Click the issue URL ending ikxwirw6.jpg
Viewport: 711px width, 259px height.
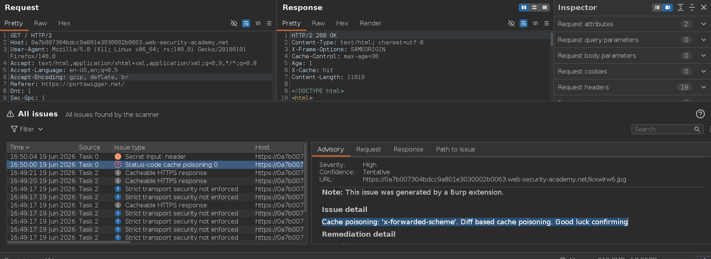tap(494, 179)
